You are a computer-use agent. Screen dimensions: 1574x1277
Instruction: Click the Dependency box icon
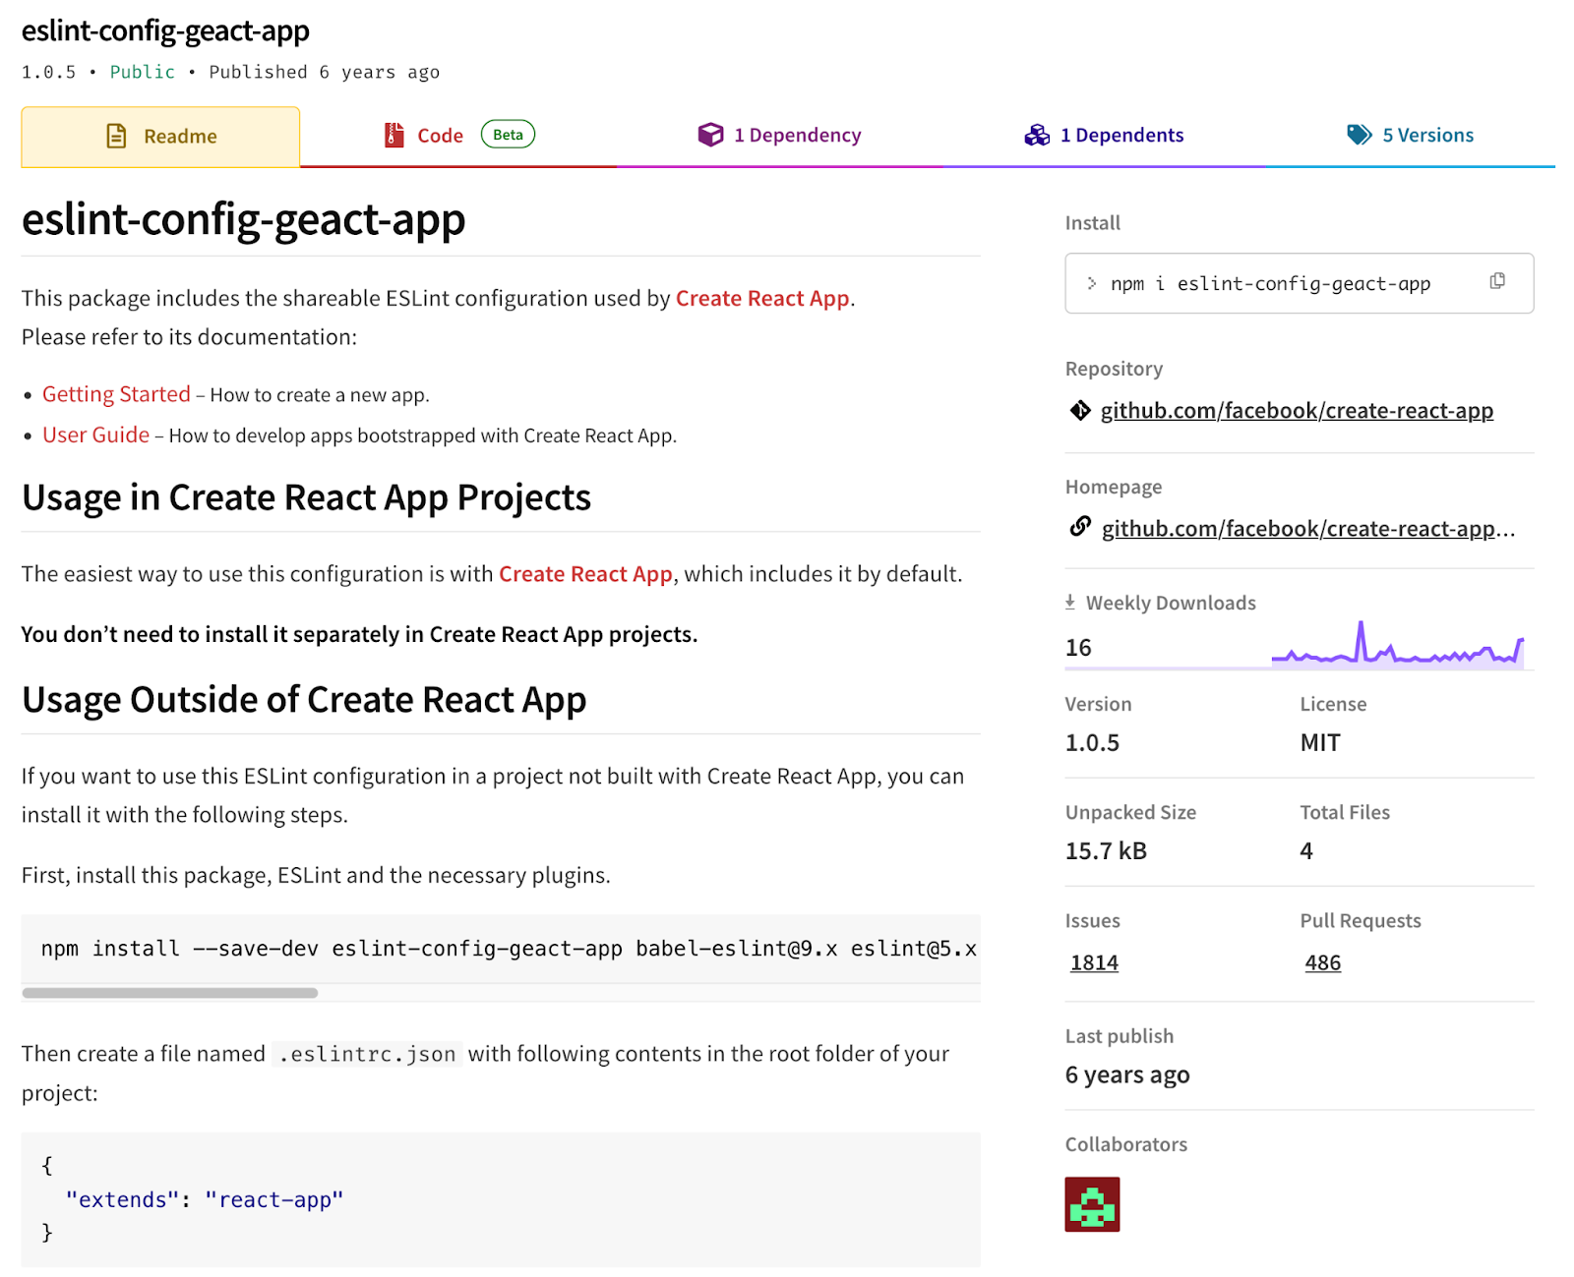(x=710, y=135)
